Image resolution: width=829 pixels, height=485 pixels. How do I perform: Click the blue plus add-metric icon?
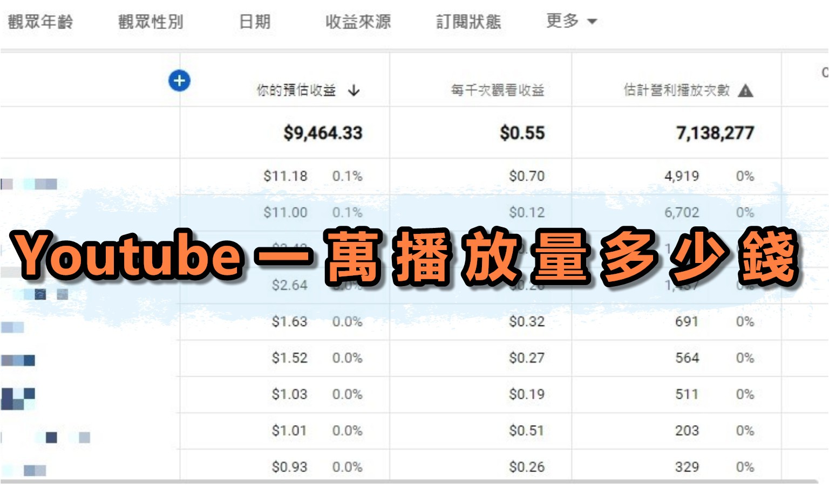(x=179, y=81)
